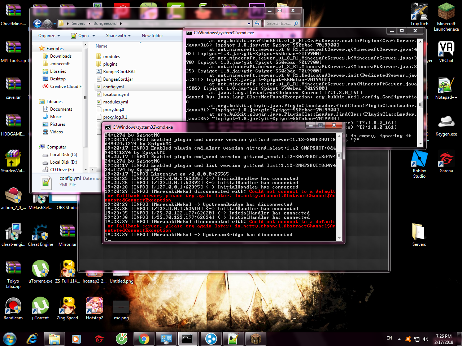This screenshot has height=346, width=462.
Task: Launch Roblox Studio from the desktop
Action: pyautogui.click(x=419, y=160)
